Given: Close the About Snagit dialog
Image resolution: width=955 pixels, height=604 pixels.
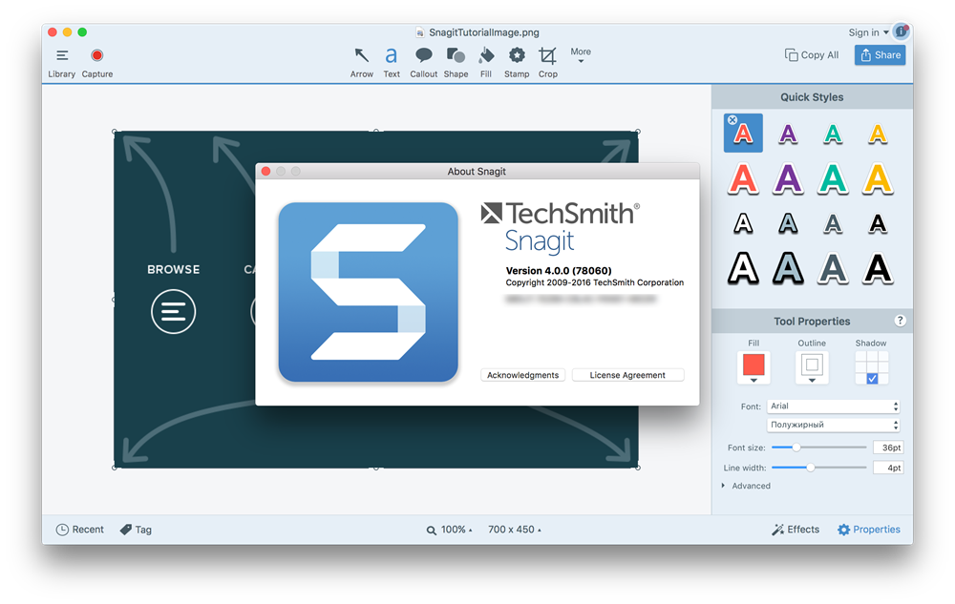Looking at the screenshot, I should [266, 172].
